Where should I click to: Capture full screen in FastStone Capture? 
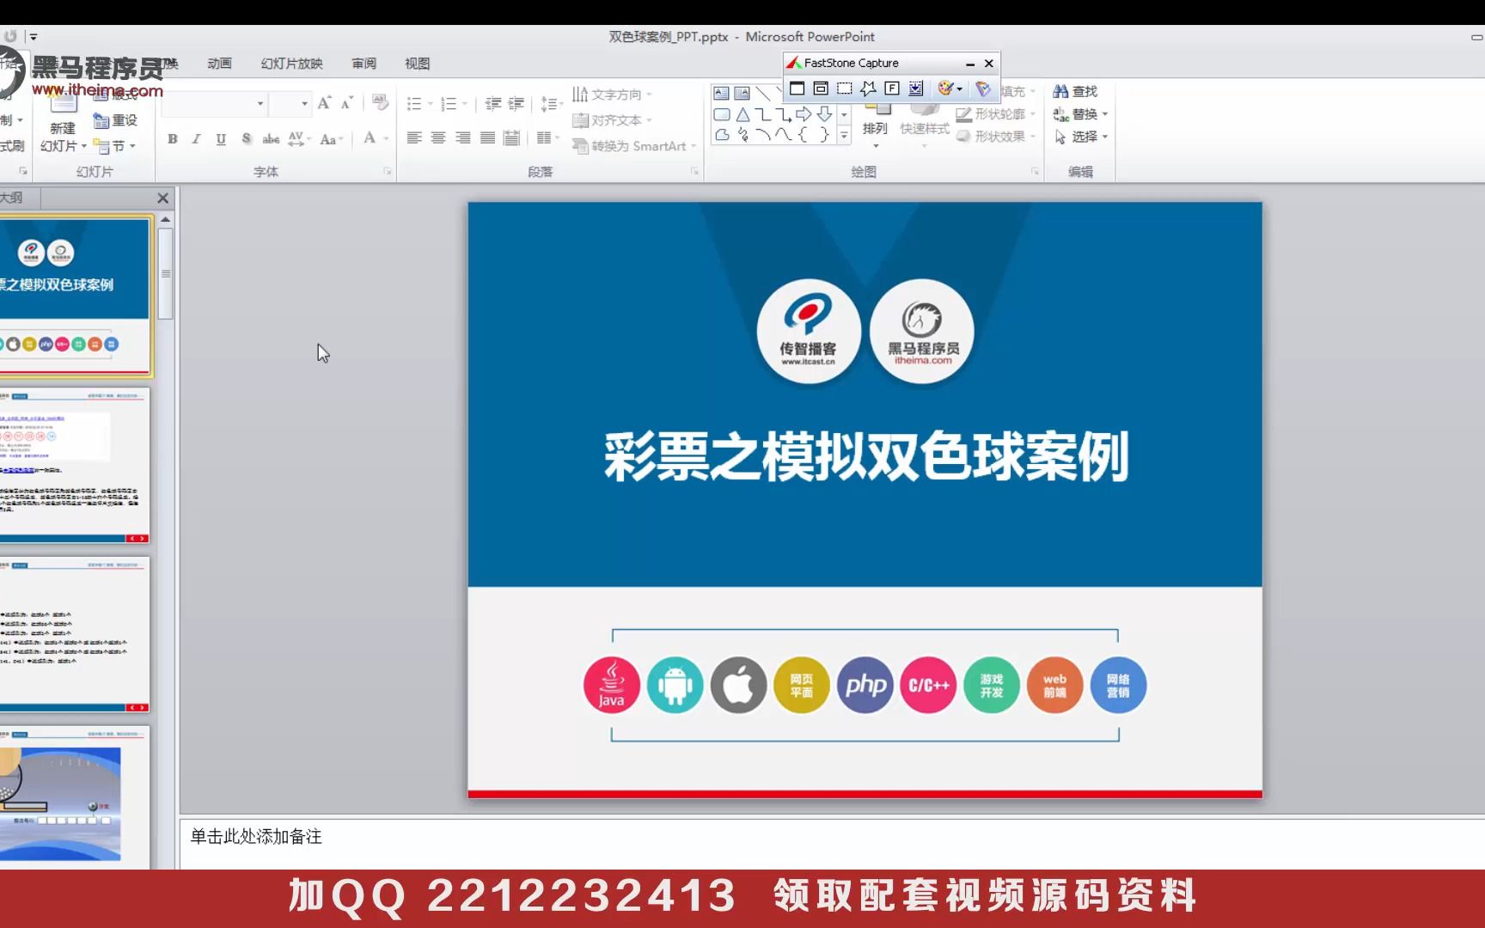892,89
